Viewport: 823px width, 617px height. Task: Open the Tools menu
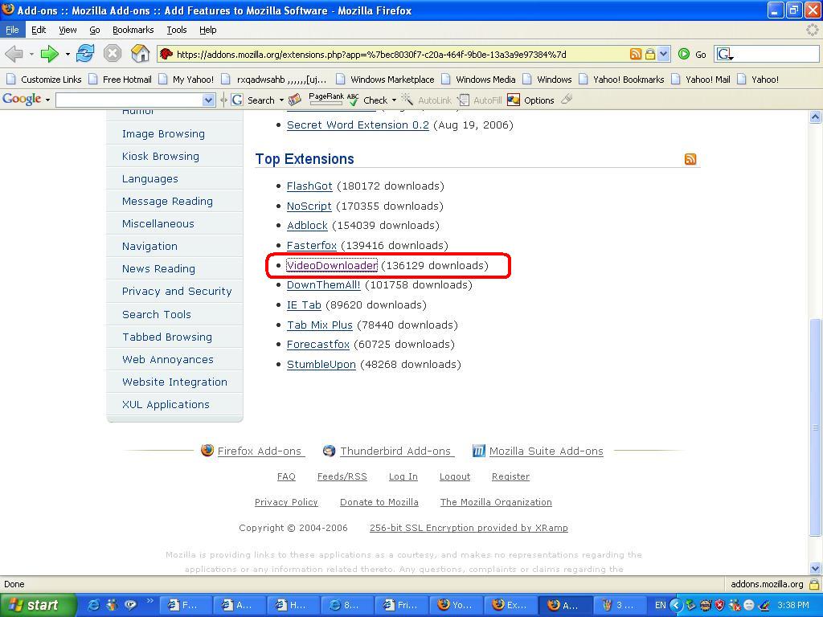(176, 30)
